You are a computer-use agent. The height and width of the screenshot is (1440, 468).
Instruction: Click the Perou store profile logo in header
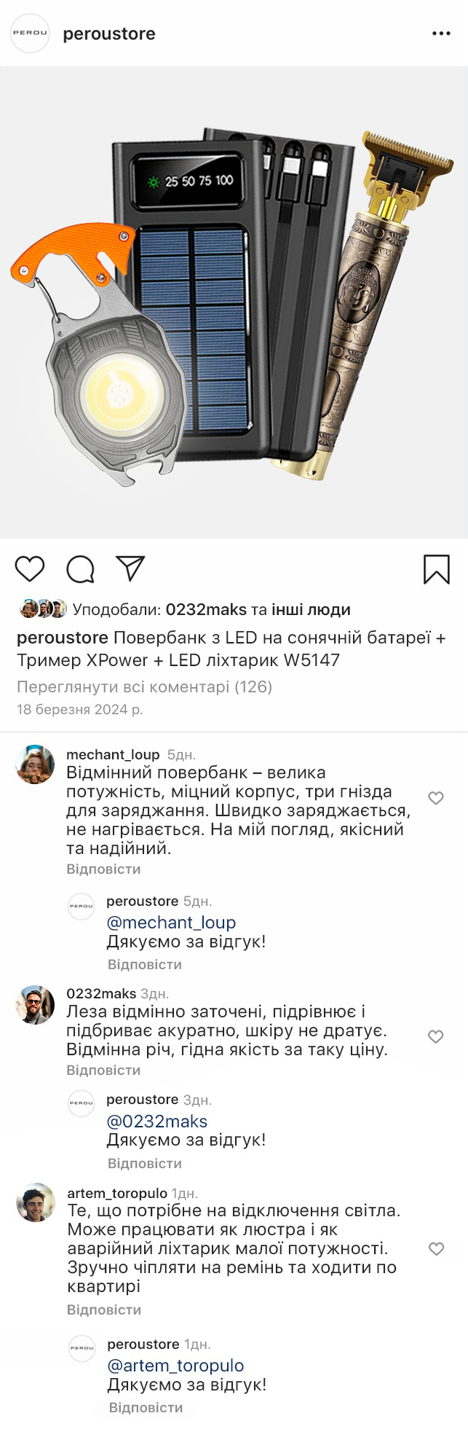[x=30, y=34]
